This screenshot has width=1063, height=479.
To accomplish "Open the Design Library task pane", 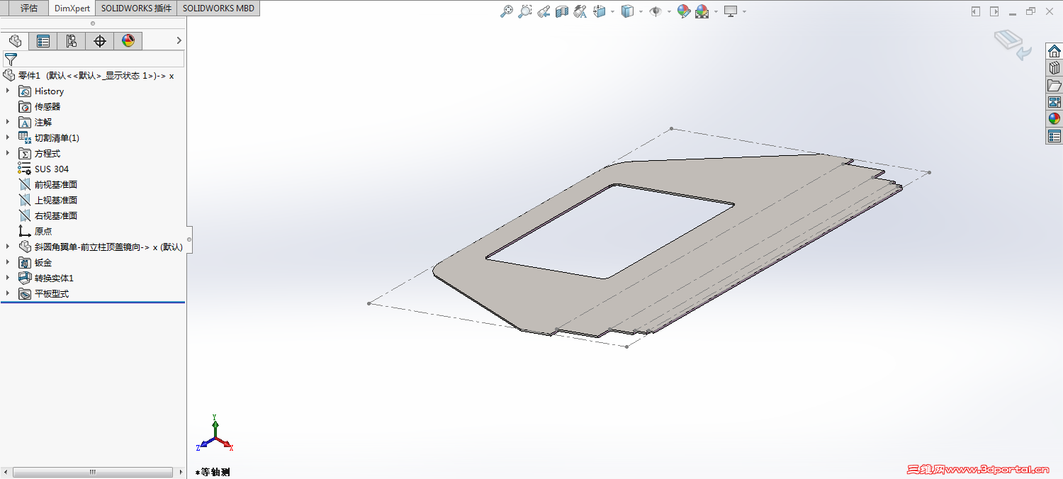I will pyautogui.click(x=1054, y=68).
